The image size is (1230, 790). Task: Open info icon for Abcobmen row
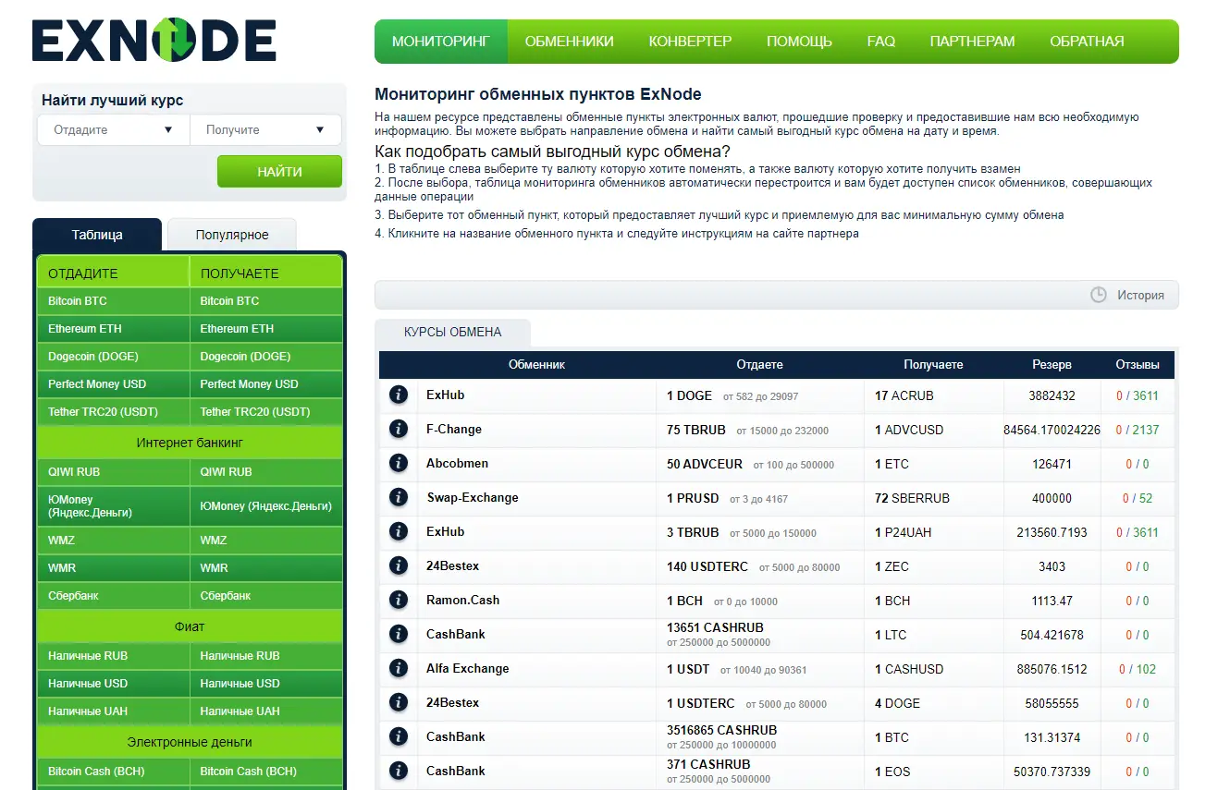[x=399, y=464]
